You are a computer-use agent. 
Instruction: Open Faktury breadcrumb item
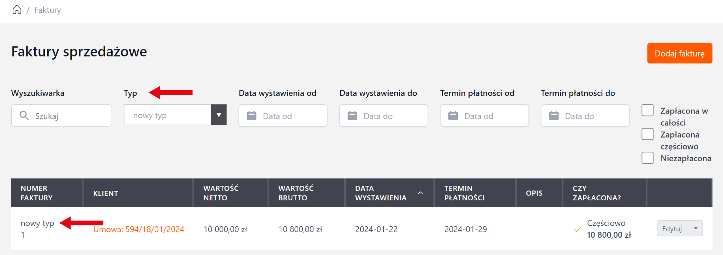[x=48, y=10]
